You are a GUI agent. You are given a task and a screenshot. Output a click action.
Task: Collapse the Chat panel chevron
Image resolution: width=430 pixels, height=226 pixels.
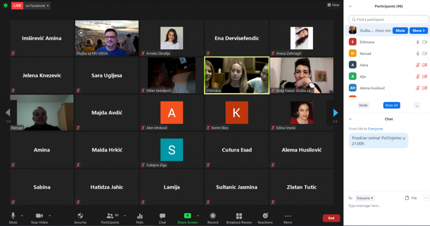point(350,119)
